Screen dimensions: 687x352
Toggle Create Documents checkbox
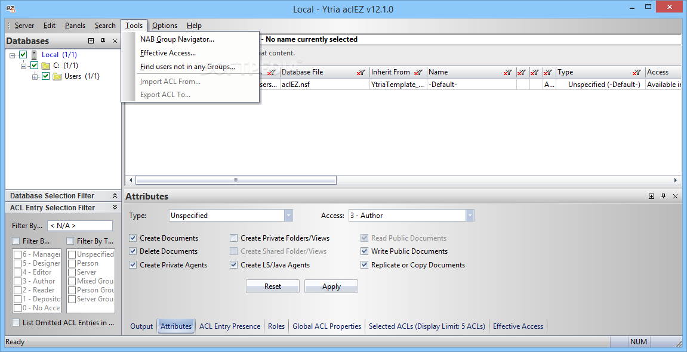pyautogui.click(x=133, y=238)
